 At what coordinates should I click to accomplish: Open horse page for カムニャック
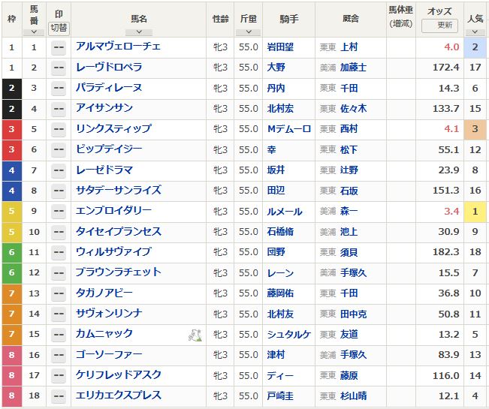(104, 334)
